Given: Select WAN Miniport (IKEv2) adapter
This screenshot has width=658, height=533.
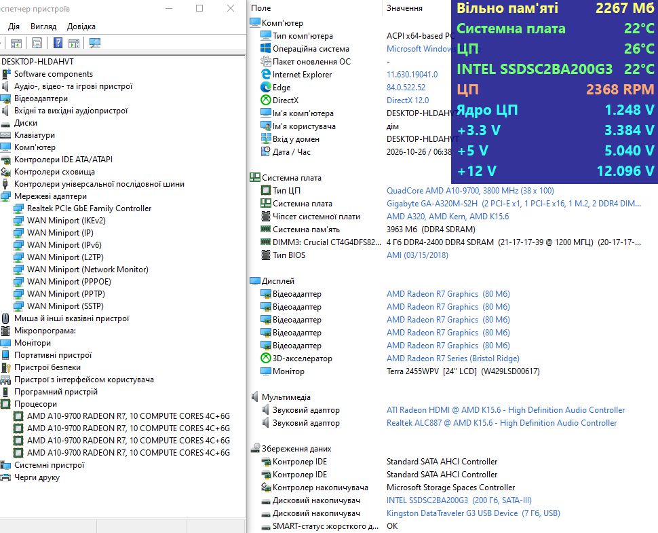Looking at the screenshot, I should [x=66, y=221].
